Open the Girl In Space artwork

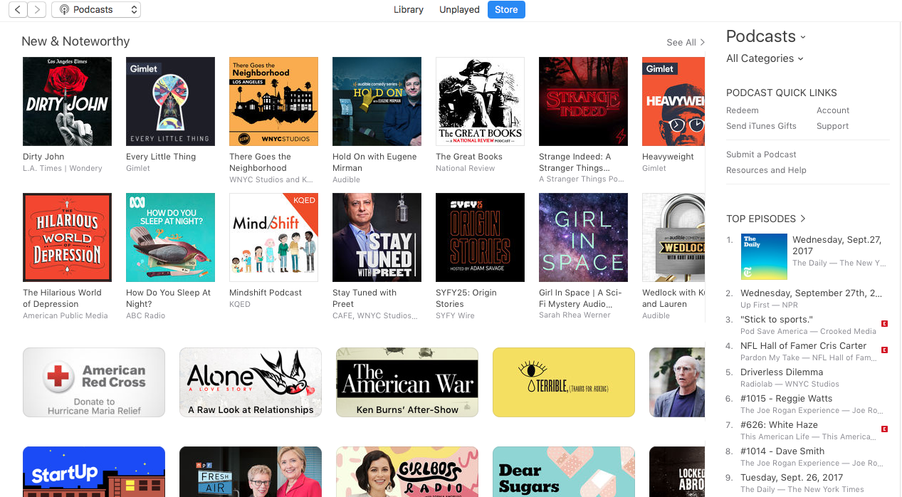click(x=583, y=237)
